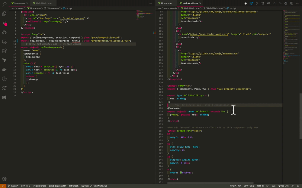Open the Docker whale view
This screenshot has width=302, height=188.
[4, 70]
